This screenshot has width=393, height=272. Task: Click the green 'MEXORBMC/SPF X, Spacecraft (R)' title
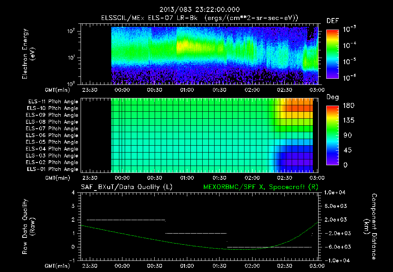pyautogui.click(x=261, y=187)
